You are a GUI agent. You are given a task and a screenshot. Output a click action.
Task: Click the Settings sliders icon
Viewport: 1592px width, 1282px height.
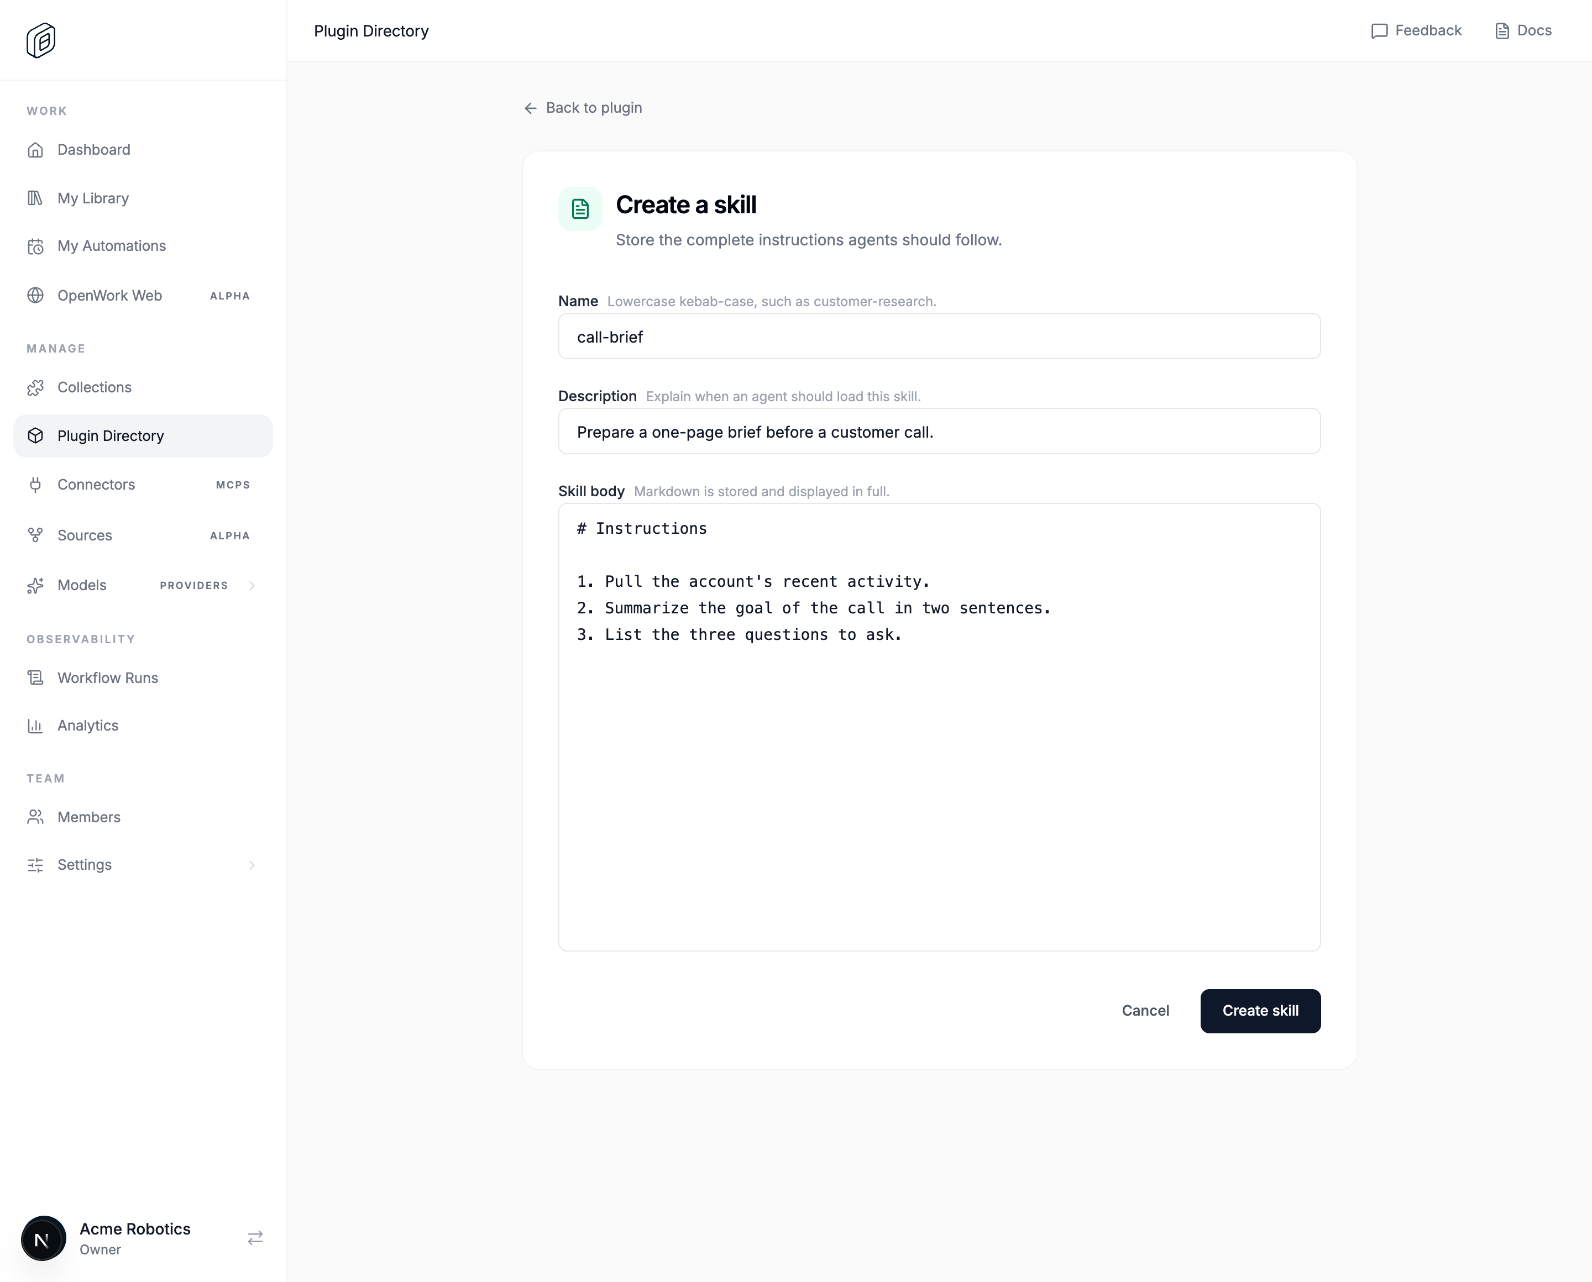coord(35,865)
